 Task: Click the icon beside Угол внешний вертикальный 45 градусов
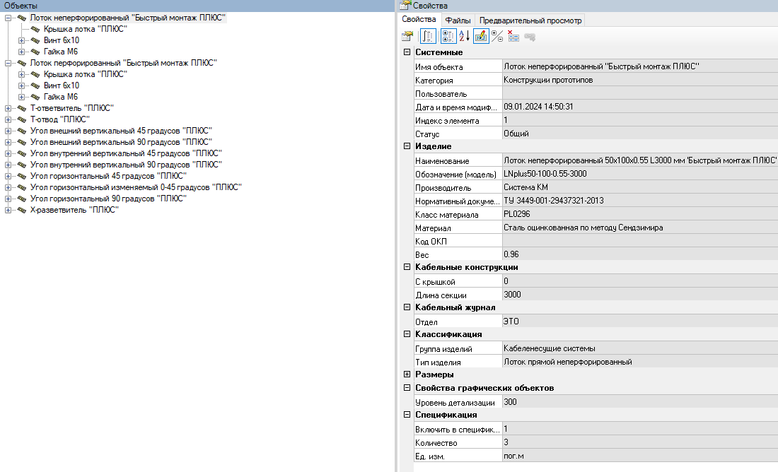pos(22,131)
